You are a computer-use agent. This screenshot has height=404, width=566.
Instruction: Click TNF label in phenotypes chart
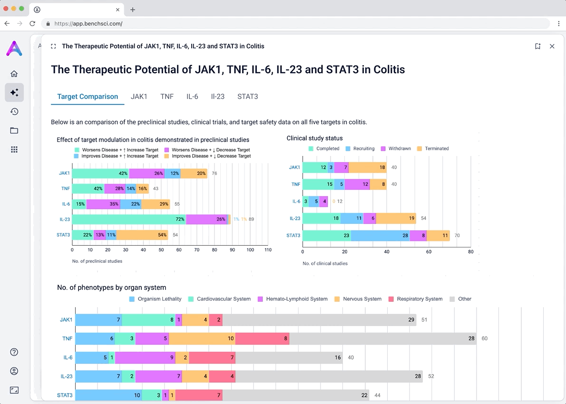point(67,339)
